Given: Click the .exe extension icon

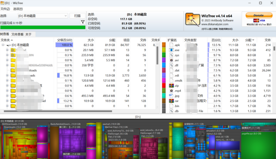Looking at the screenshot, I should pos(171,50).
